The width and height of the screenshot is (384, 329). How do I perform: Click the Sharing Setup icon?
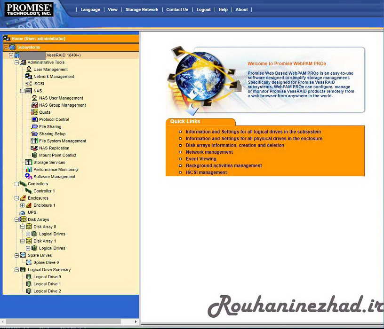pyautogui.click(x=34, y=134)
